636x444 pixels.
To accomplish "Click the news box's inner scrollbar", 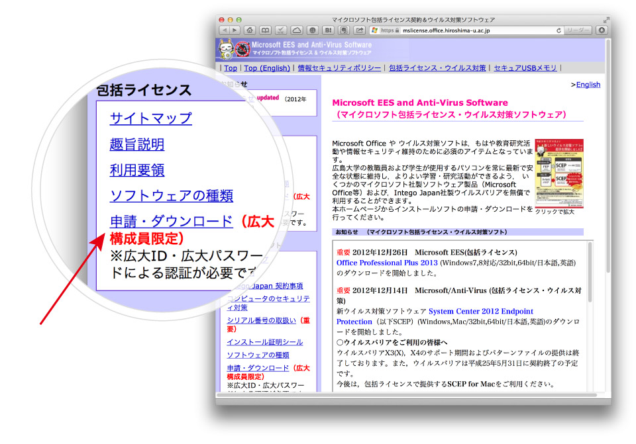I will [x=590, y=271].
